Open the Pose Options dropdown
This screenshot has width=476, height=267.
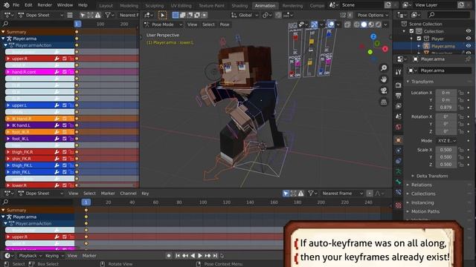pos(373,15)
